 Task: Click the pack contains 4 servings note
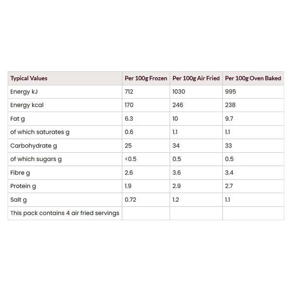[x=65, y=213]
